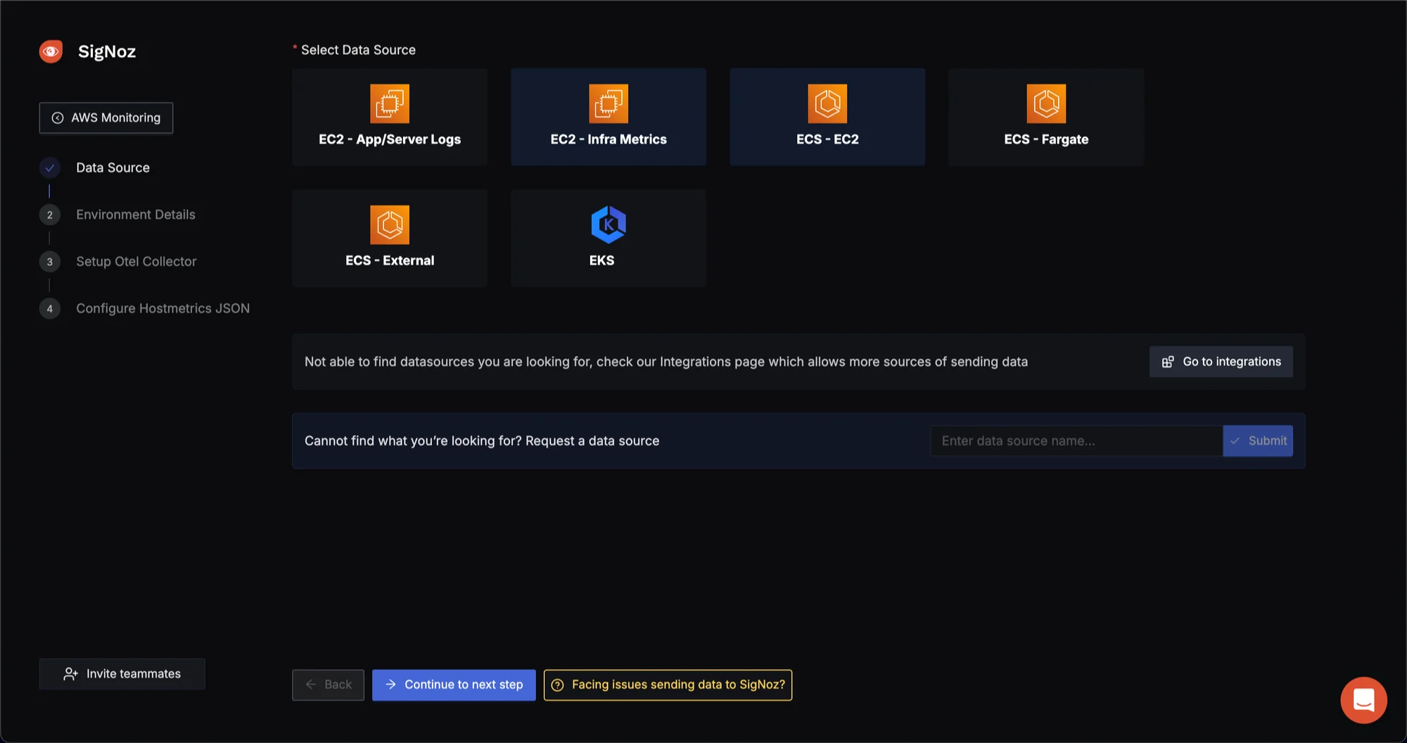This screenshot has height=743, width=1407.
Task: Select ECS - External label
Action: click(x=390, y=260)
